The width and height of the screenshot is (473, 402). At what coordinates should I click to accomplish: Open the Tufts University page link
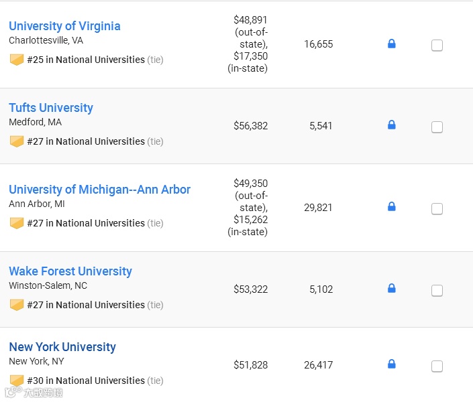[x=51, y=108]
